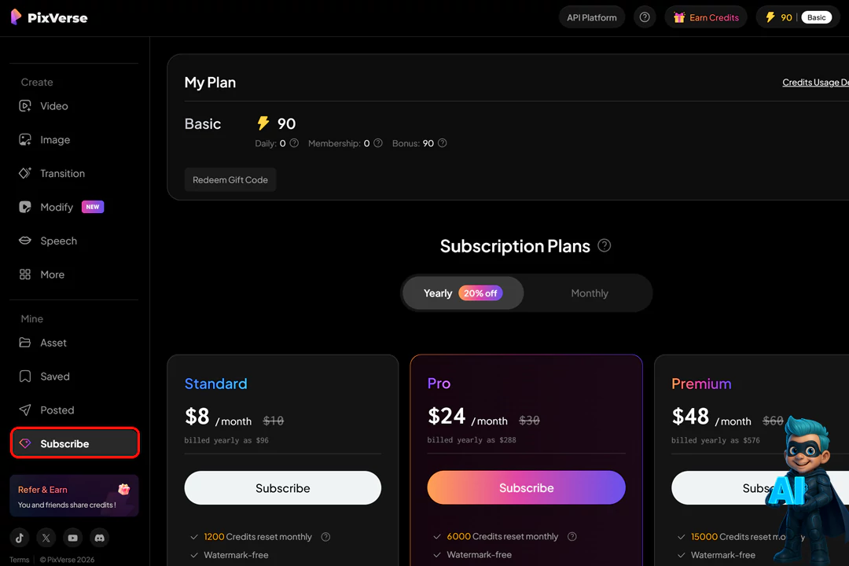
Task: Open PixVerse YouTube channel
Action: pos(72,538)
